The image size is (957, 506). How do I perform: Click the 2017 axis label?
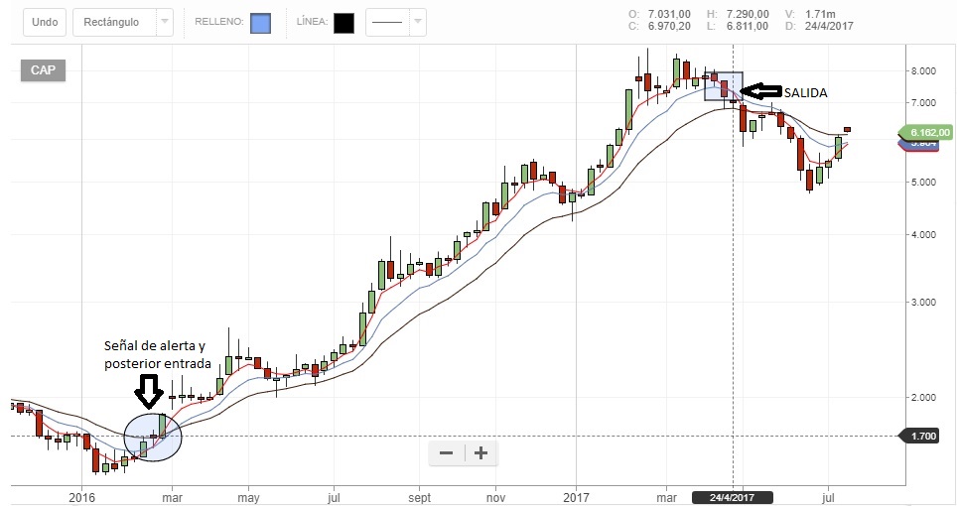point(576,497)
